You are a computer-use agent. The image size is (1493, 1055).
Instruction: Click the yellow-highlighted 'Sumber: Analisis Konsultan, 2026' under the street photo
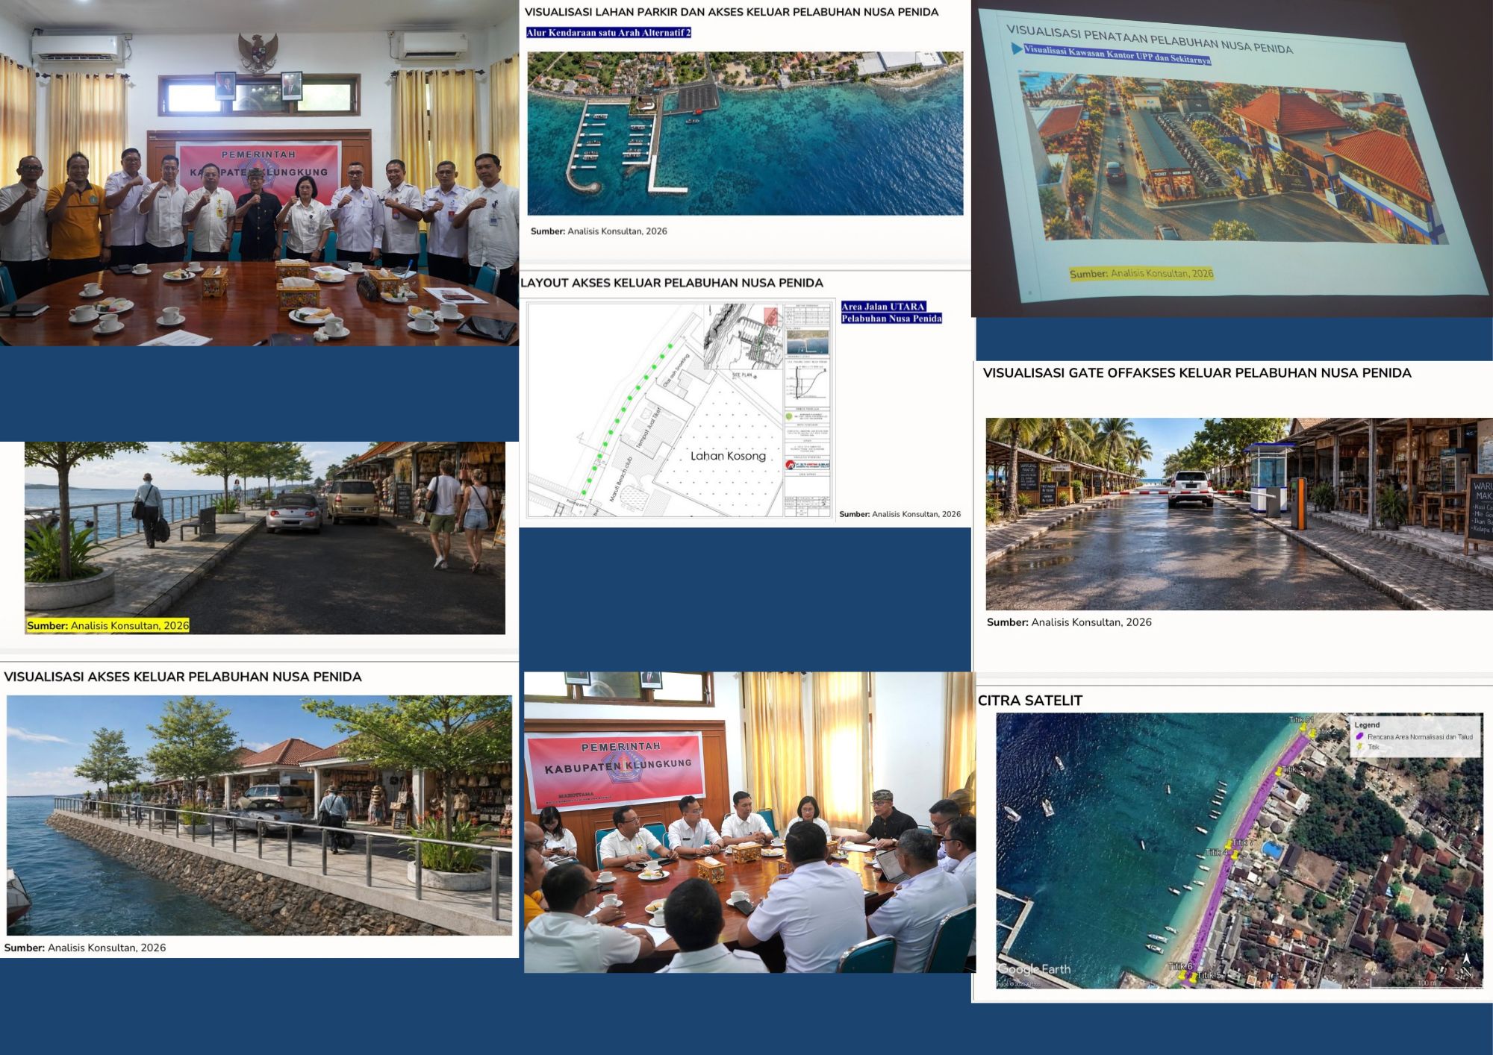point(108,625)
